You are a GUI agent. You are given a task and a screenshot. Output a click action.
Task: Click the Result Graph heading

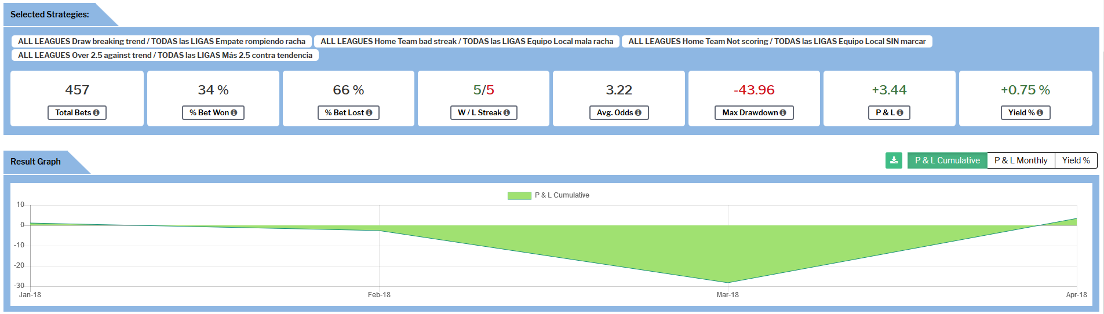click(35, 162)
